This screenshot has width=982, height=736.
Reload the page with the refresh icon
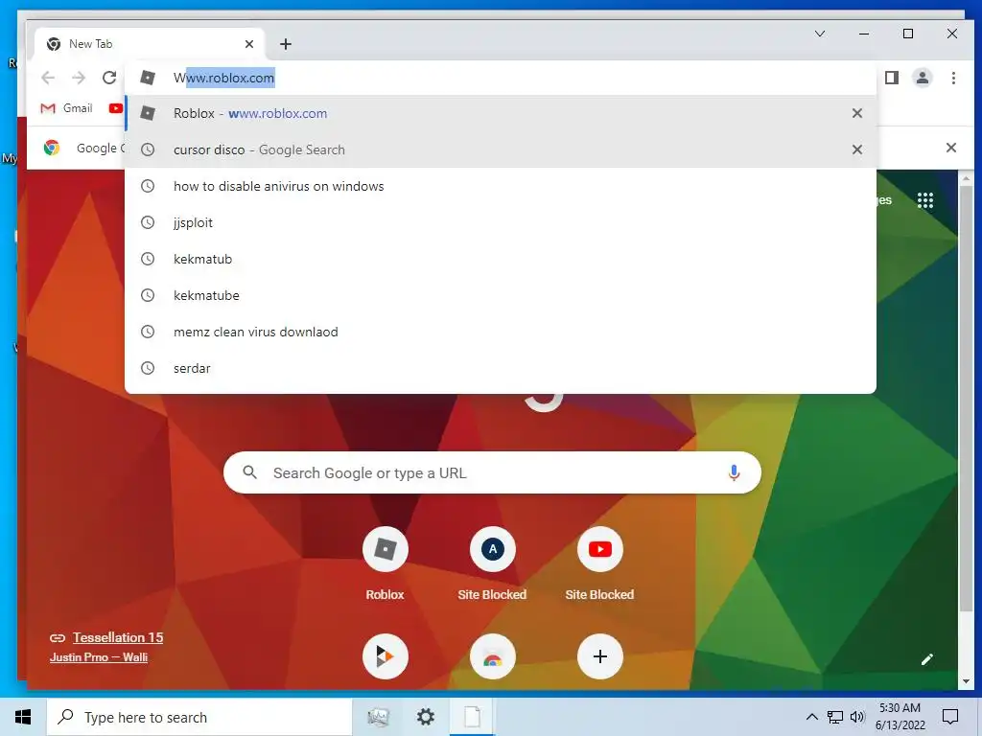pyautogui.click(x=109, y=78)
